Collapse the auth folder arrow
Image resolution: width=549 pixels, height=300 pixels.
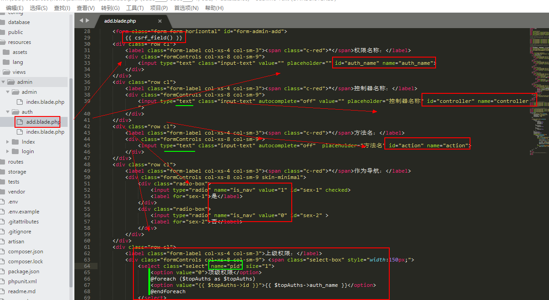click(x=8, y=112)
